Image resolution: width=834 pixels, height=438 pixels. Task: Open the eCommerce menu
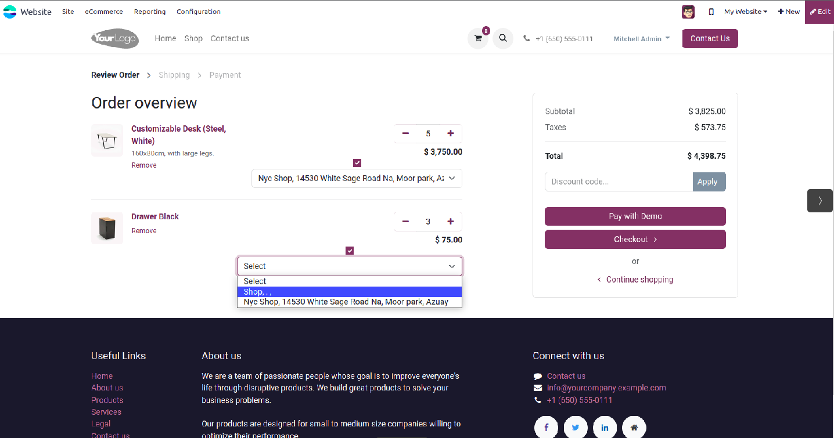pos(104,12)
